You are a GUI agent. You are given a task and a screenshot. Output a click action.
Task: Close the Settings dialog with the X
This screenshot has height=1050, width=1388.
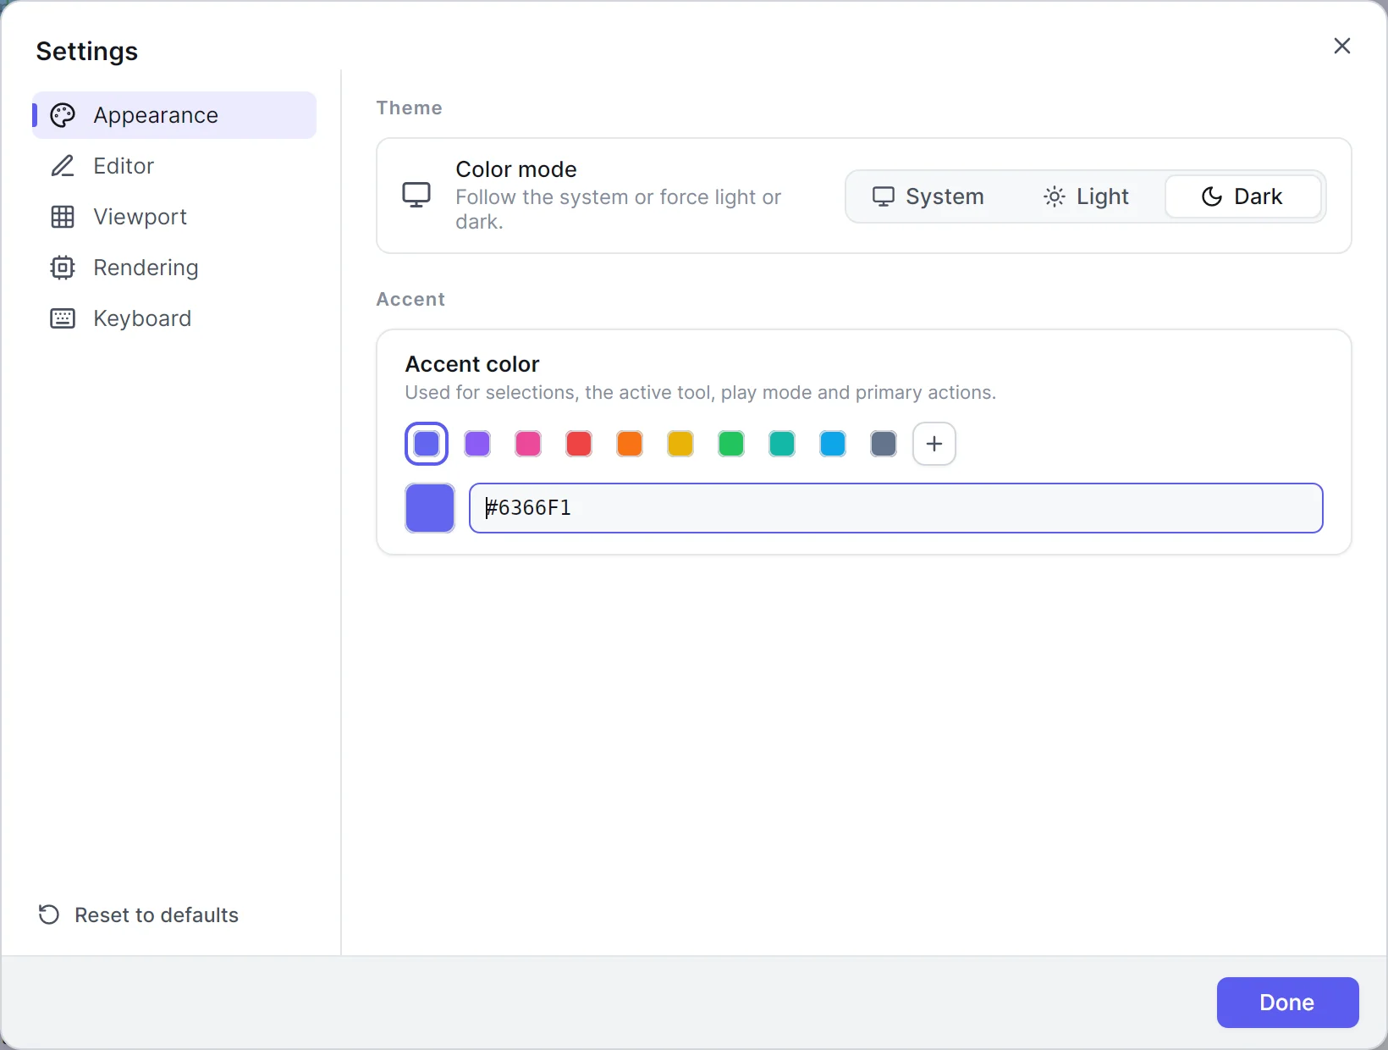click(x=1342, y=46)
